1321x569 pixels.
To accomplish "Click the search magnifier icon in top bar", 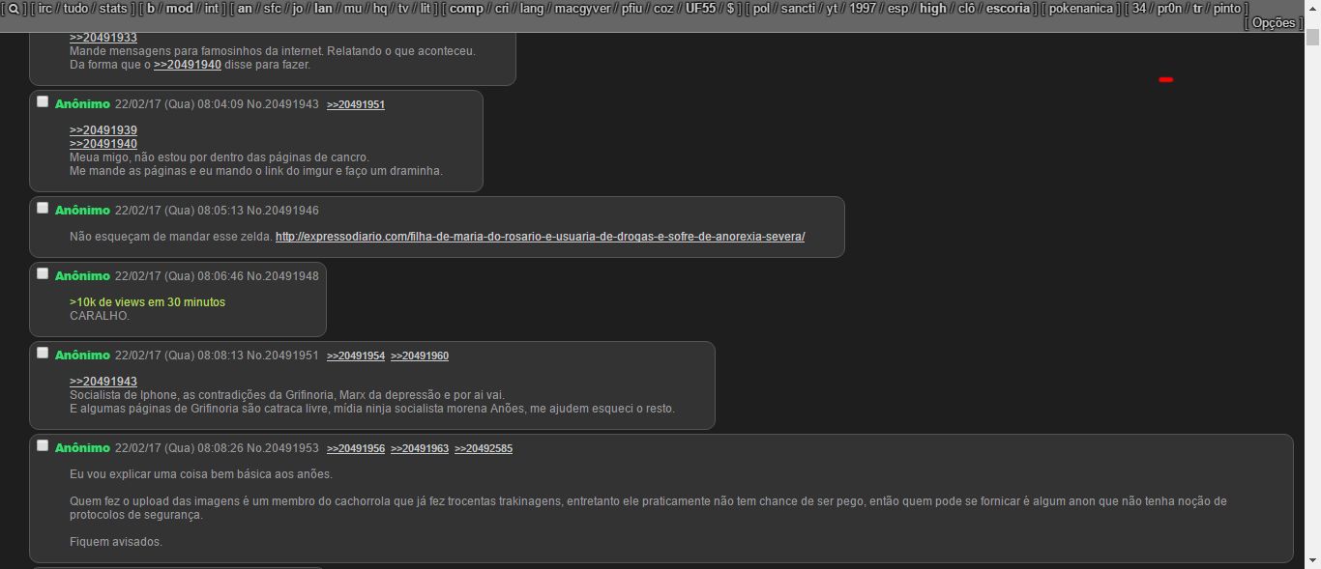I will coord(14,9).
